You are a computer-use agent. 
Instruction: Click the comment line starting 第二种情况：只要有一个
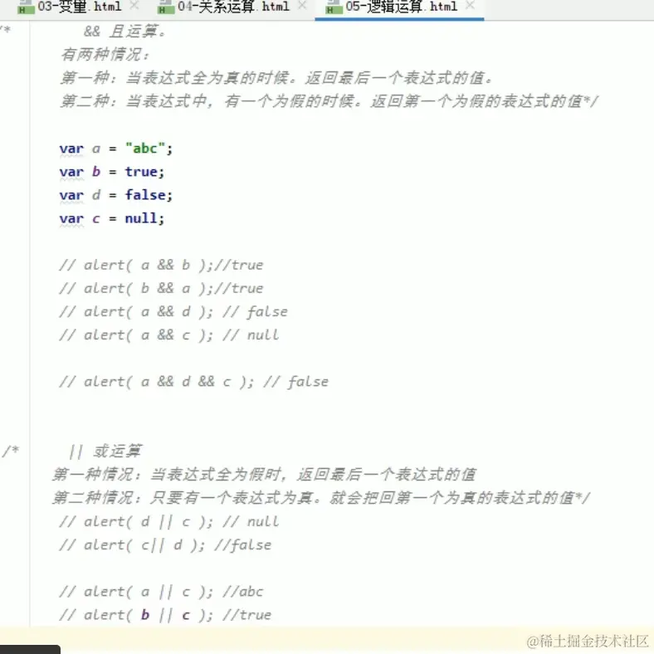tap(321, 498)
